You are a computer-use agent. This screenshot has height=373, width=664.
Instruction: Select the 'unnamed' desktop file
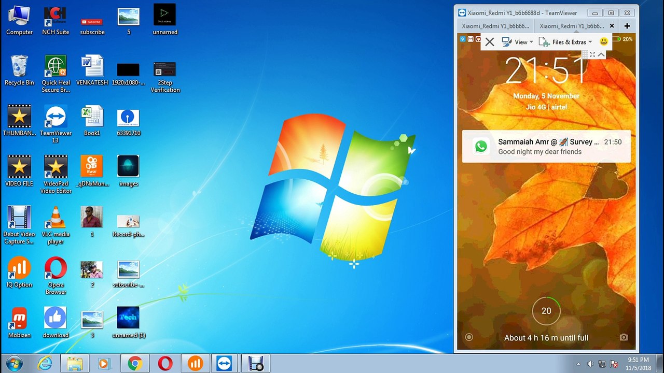165,20
